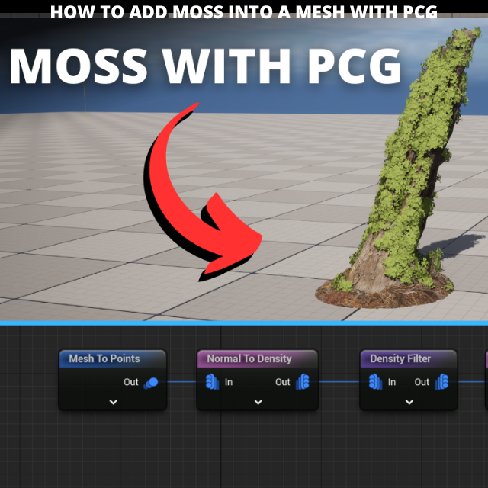The height and width of the screenshot is (488, 488).
Task: Expand the Mesh To Points node chevron
Action: pos(114,402)
